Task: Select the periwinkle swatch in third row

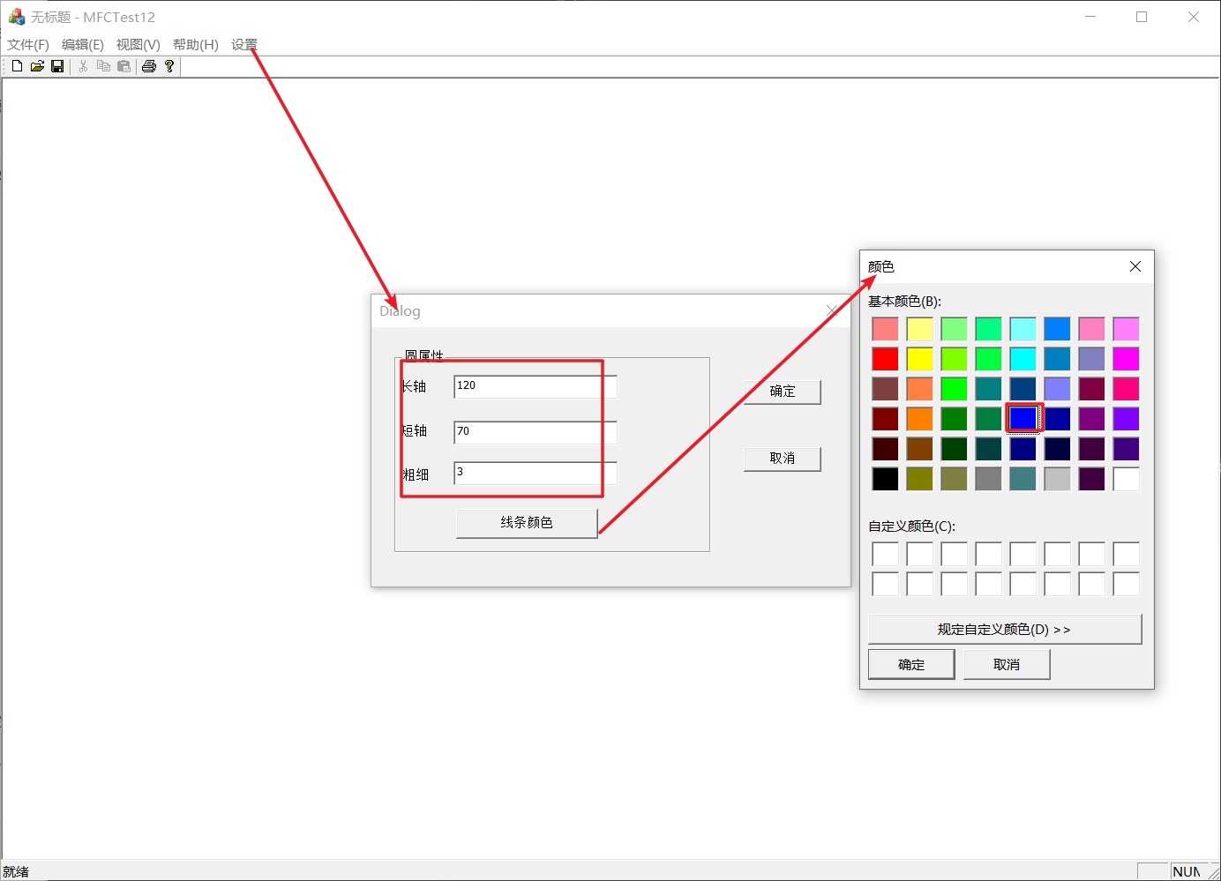Action: coord(1058,389)
